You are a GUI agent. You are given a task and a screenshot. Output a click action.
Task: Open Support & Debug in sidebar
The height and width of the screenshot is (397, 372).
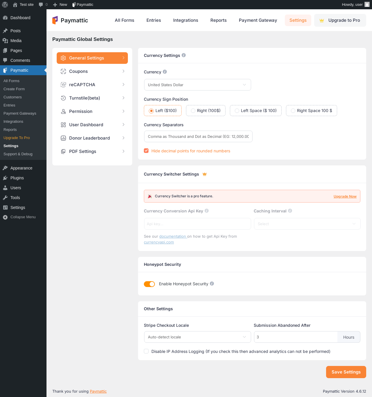click(18, 154)
